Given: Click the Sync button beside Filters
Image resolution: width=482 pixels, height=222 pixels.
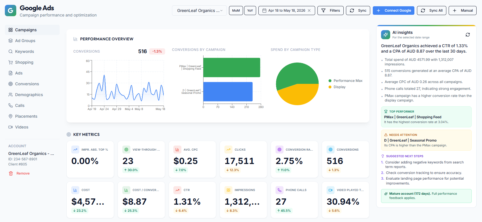Looking at the screenshot, I should coord(358,11).
